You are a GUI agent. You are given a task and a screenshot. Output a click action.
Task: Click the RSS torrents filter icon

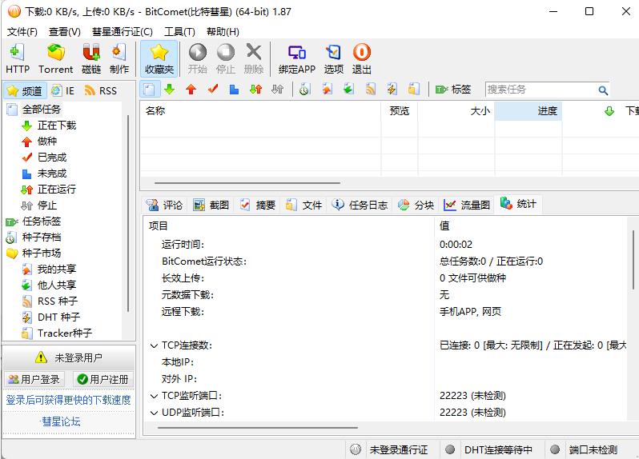(x=371, y=89)
